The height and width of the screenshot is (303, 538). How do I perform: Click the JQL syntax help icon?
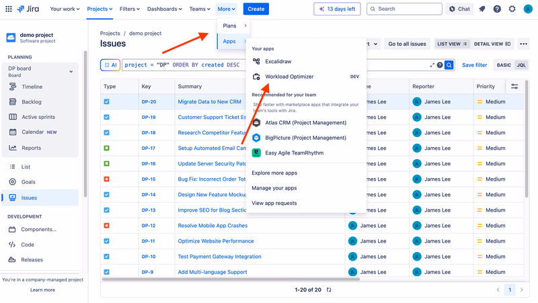(x=440, y=65)
